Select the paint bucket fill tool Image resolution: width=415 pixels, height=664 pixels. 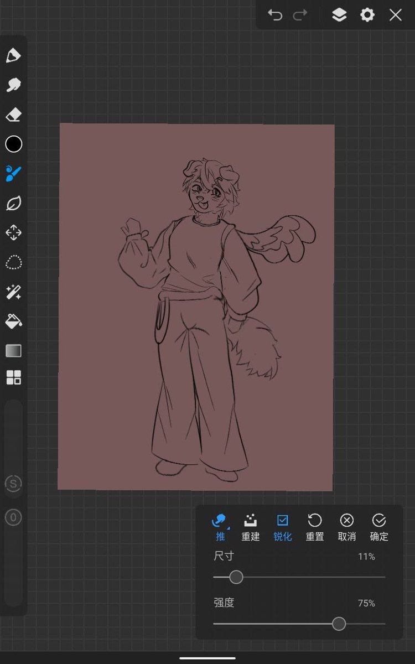click(13, 321)
